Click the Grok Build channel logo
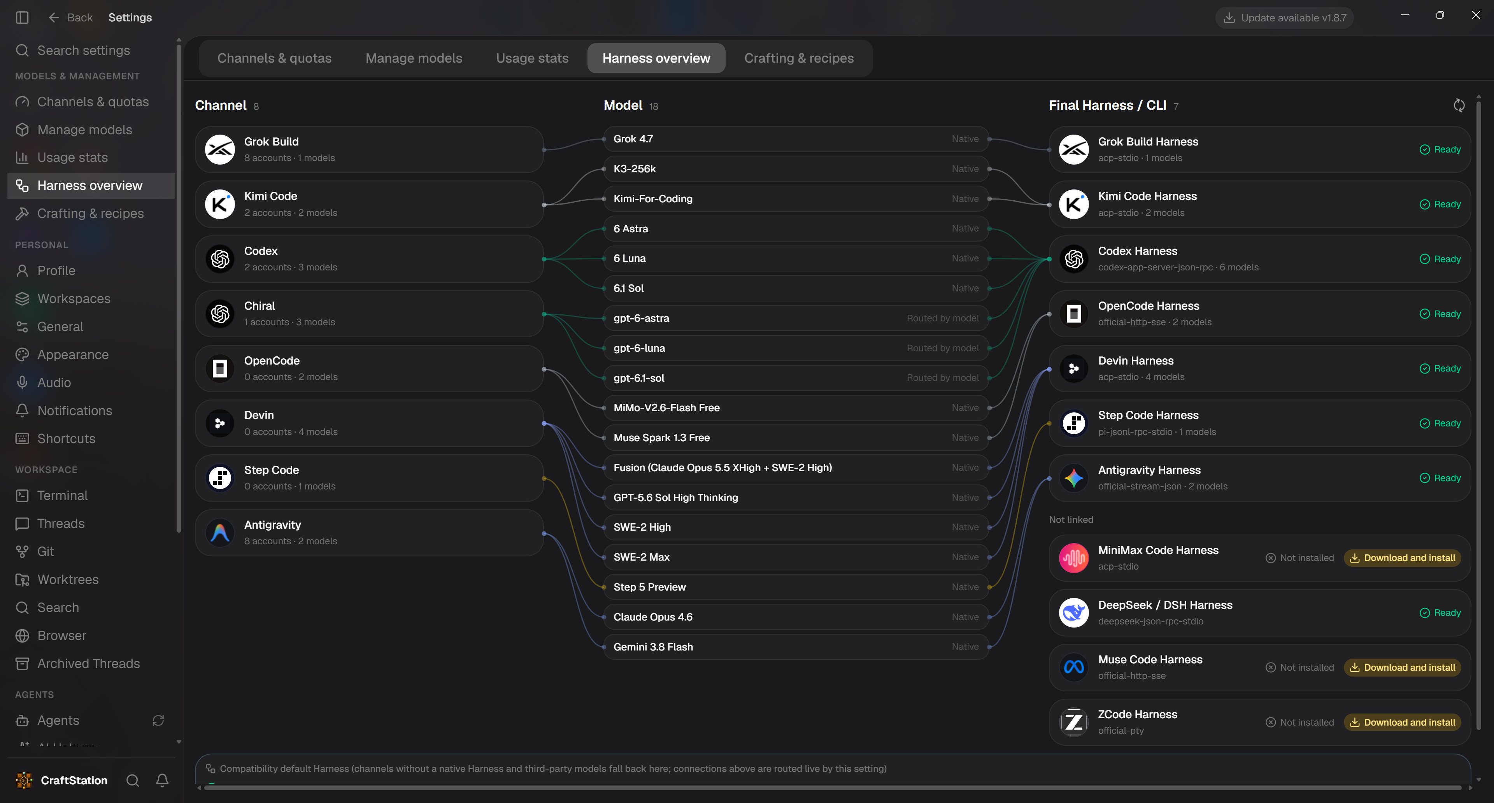 click(220, 149)
